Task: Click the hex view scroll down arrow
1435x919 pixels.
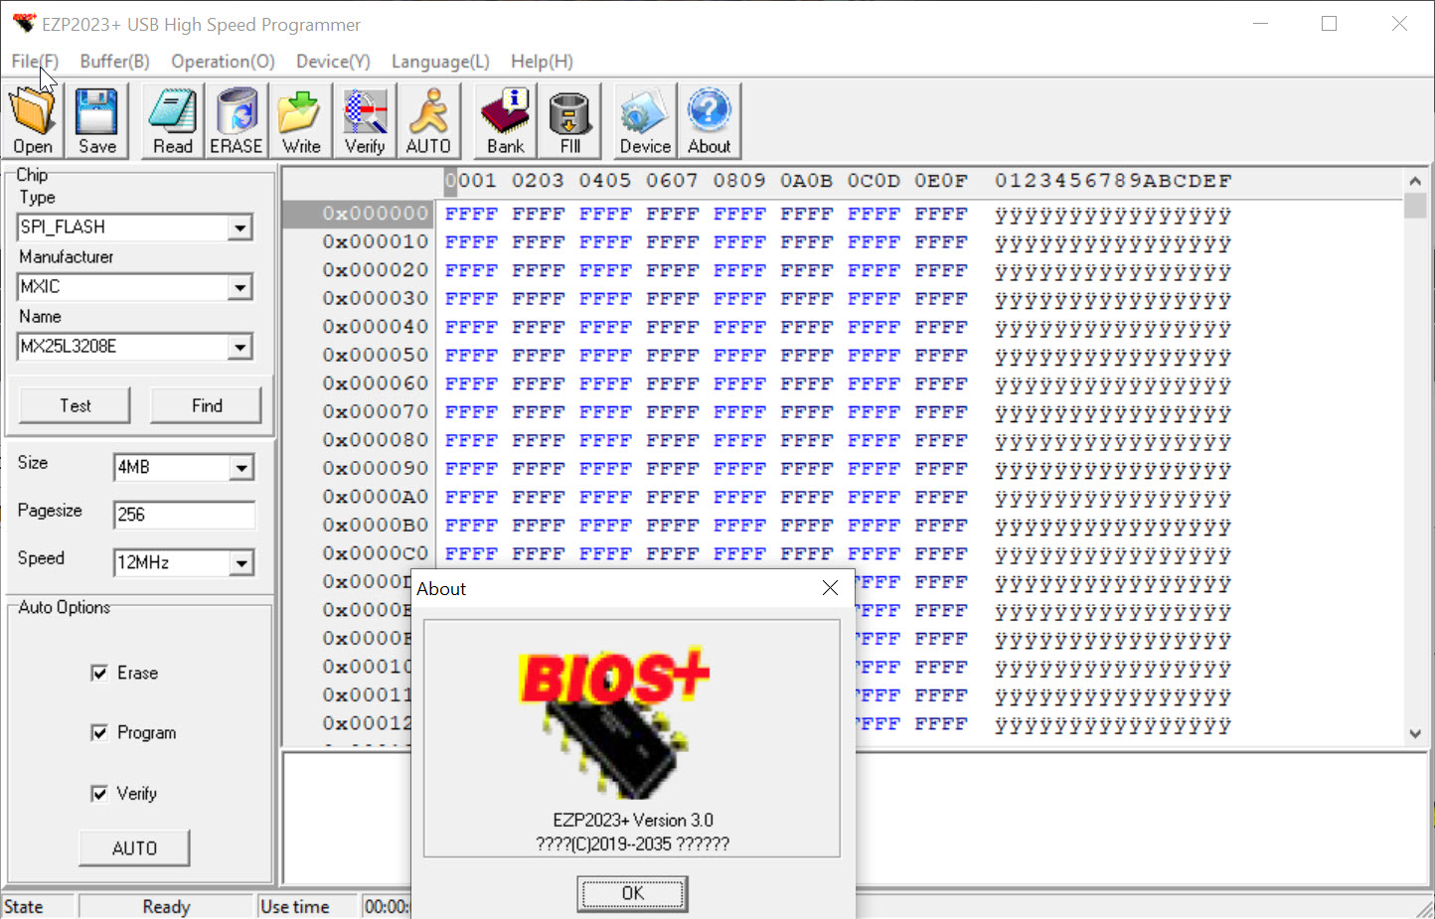Action: point(1415,733)
